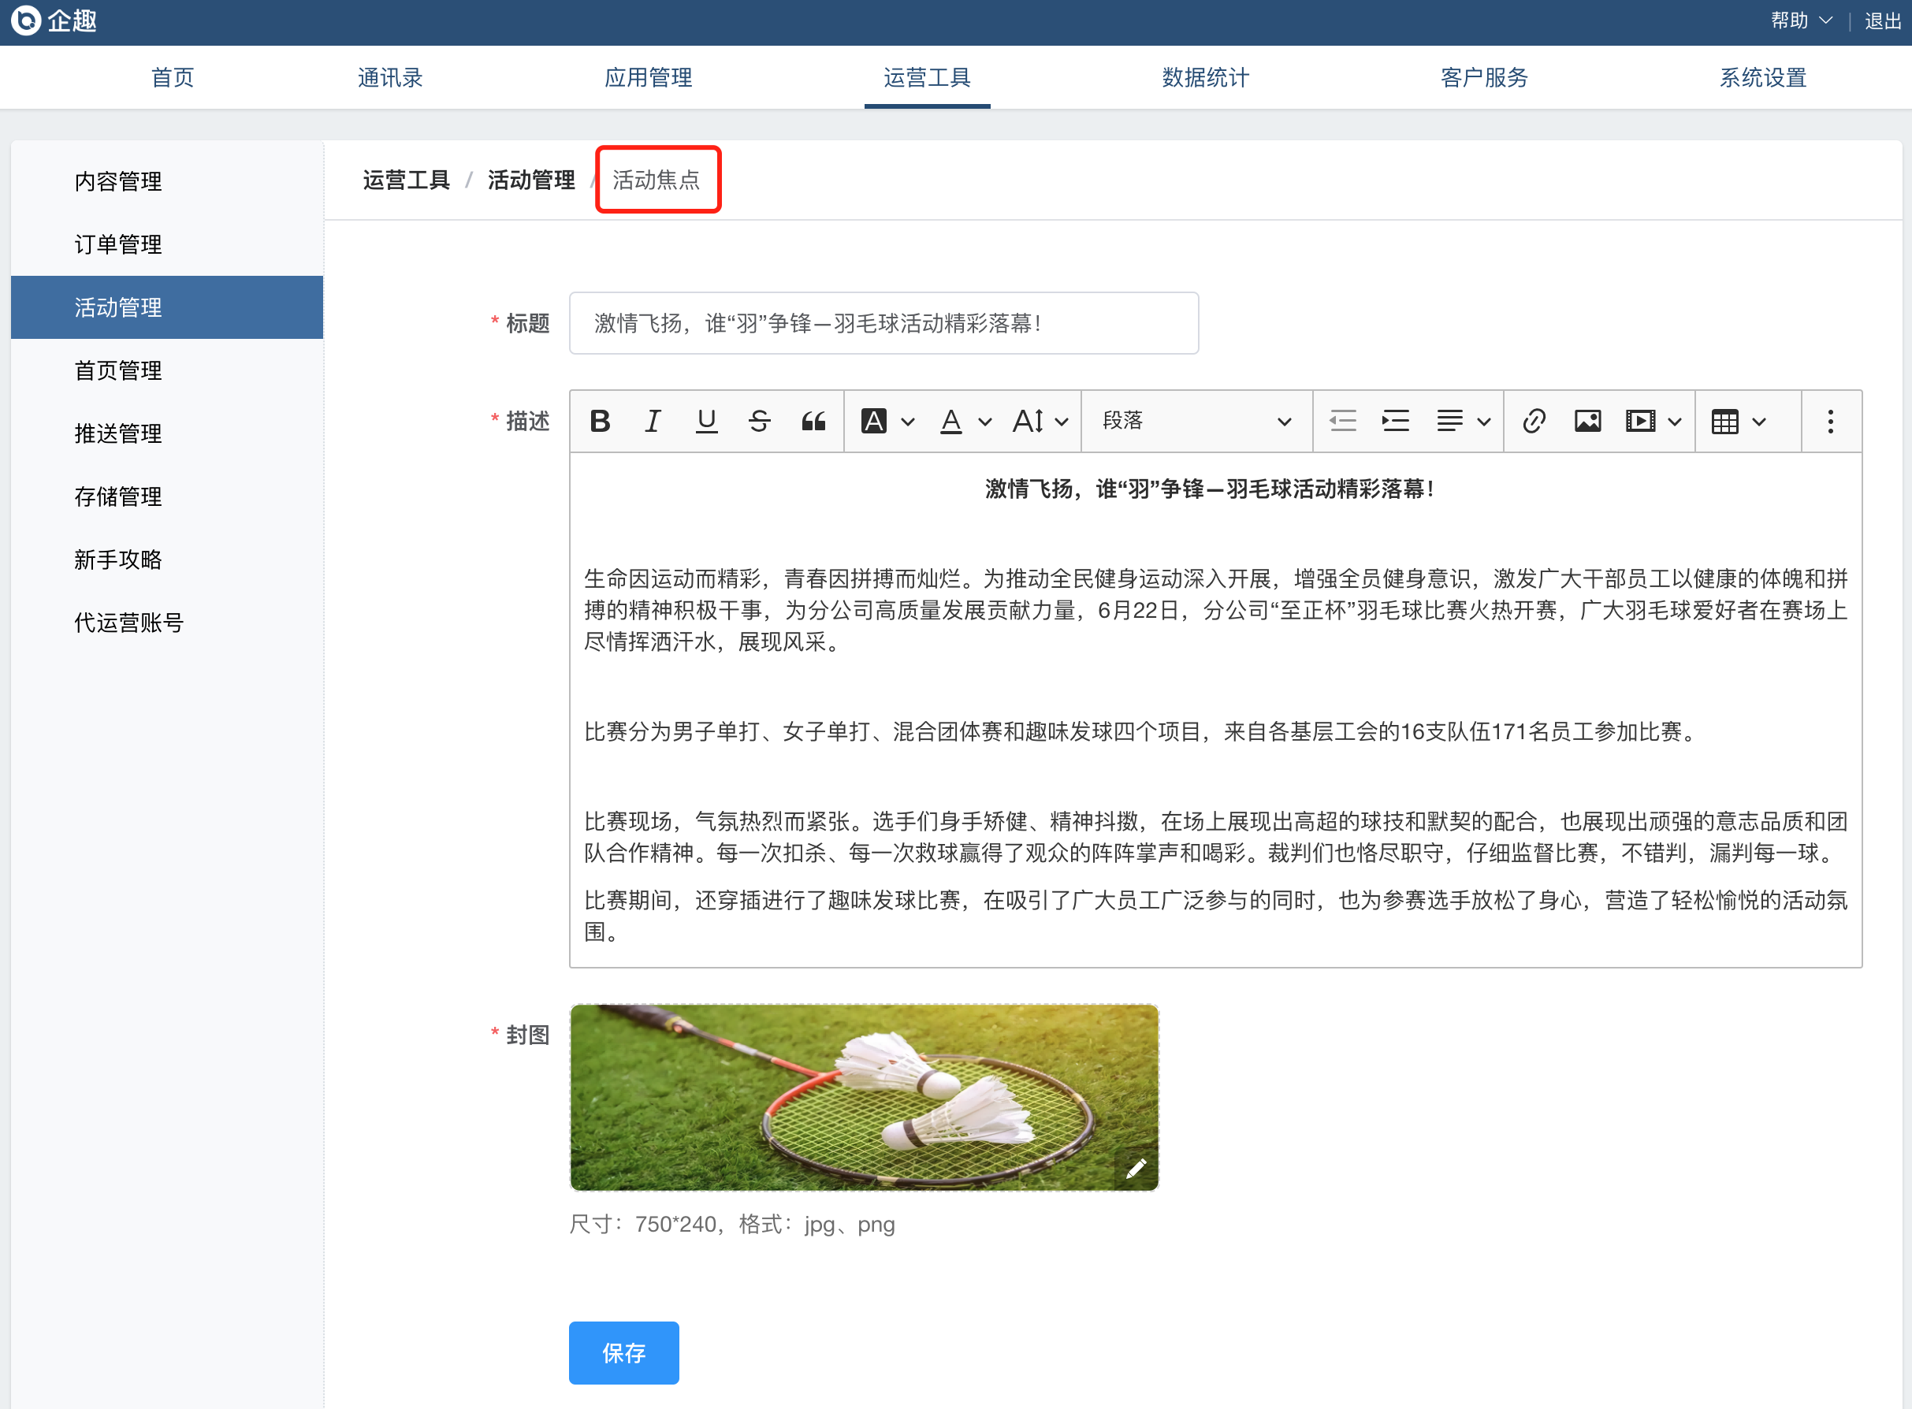Apply strikethrough formatting
Viewport: 1912px width, 1409px height.
[759, 421]
